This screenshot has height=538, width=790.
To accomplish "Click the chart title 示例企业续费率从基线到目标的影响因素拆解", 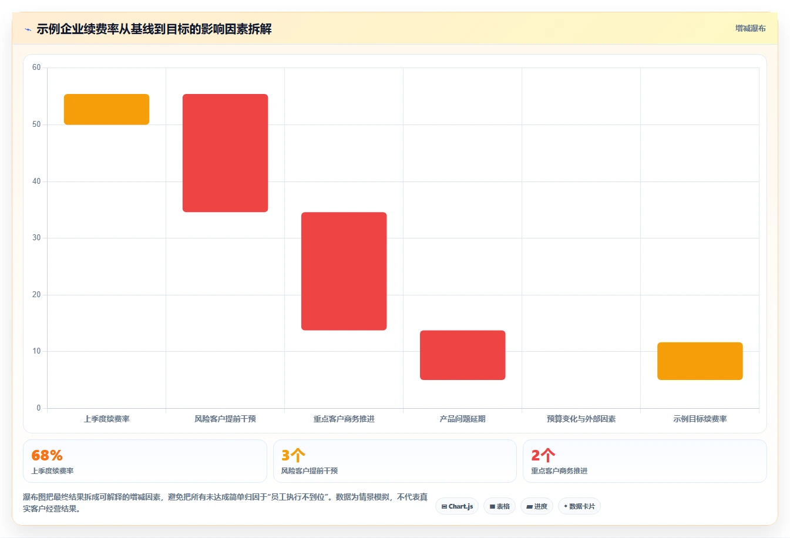I will pos(154,29).
